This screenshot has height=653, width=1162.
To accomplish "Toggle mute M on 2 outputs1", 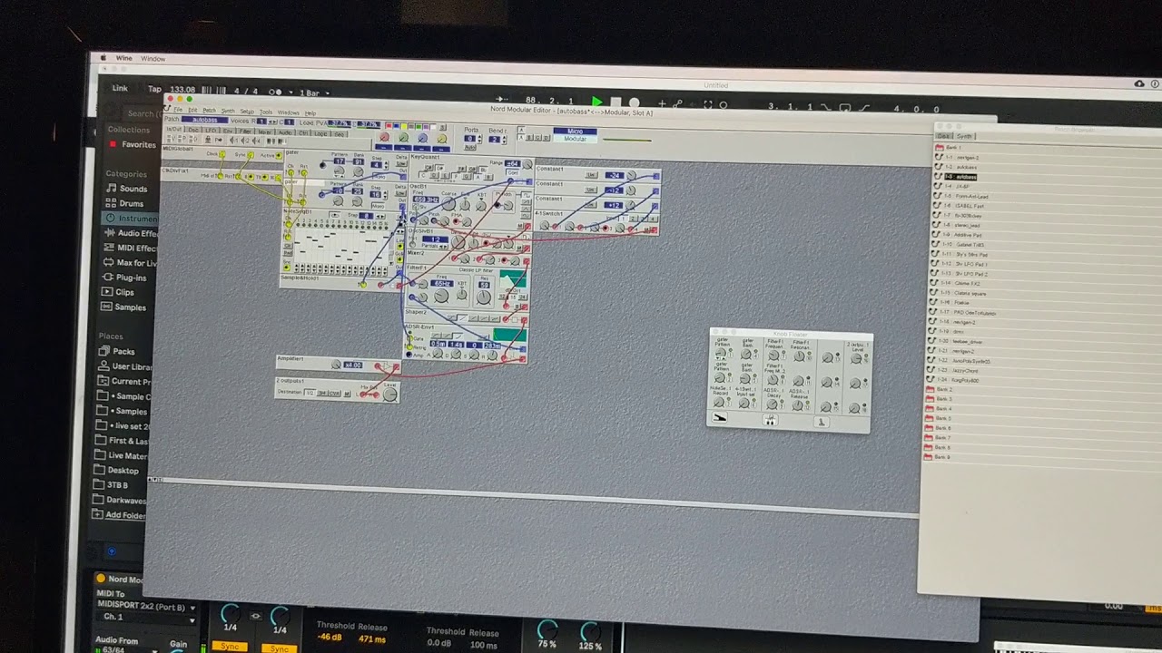I will click(x=347, y=394).
